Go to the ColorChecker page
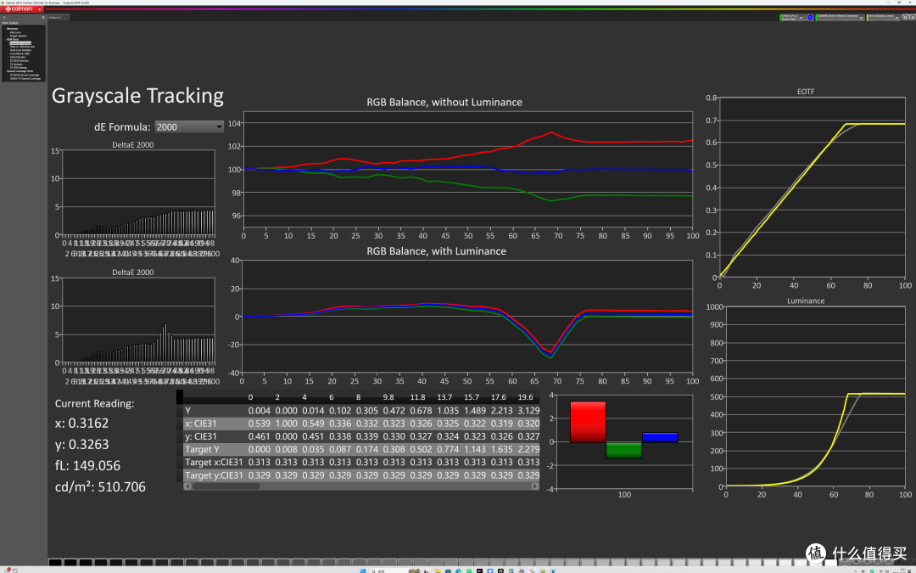916x573 pixels. (x=18, y=58)
